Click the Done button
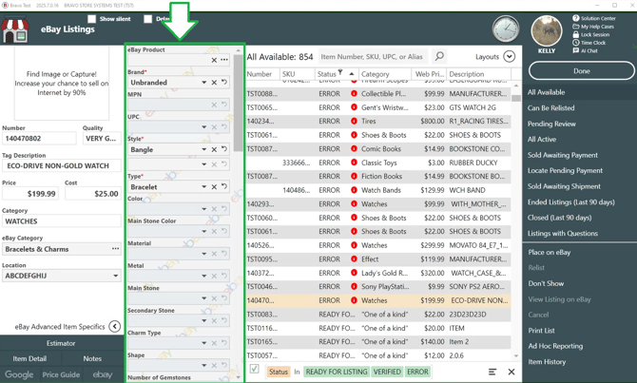 pos(581,71)
